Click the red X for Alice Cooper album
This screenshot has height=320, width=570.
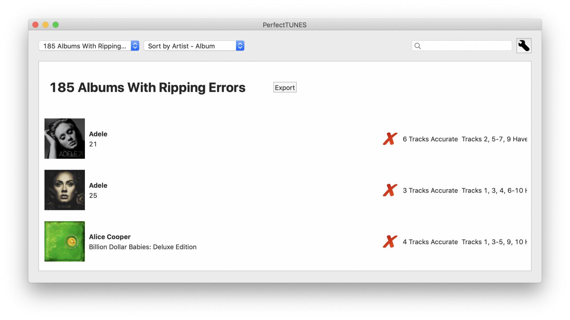(390, 242)
